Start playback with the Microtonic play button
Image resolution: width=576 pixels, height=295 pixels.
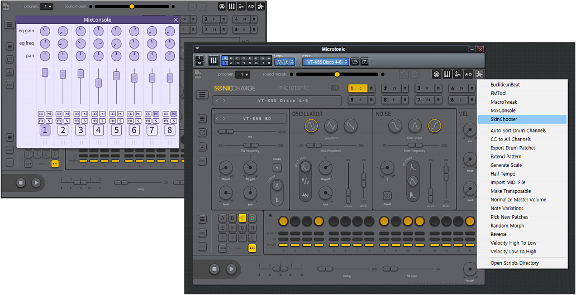[231, 269]
